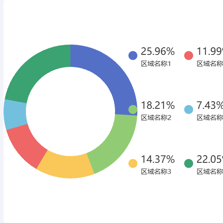This screenshot has height=223, width=223.
Task: Click the dark green legend dot beside 22.05%
Action: pyautogui.click(x=189, y=163)
